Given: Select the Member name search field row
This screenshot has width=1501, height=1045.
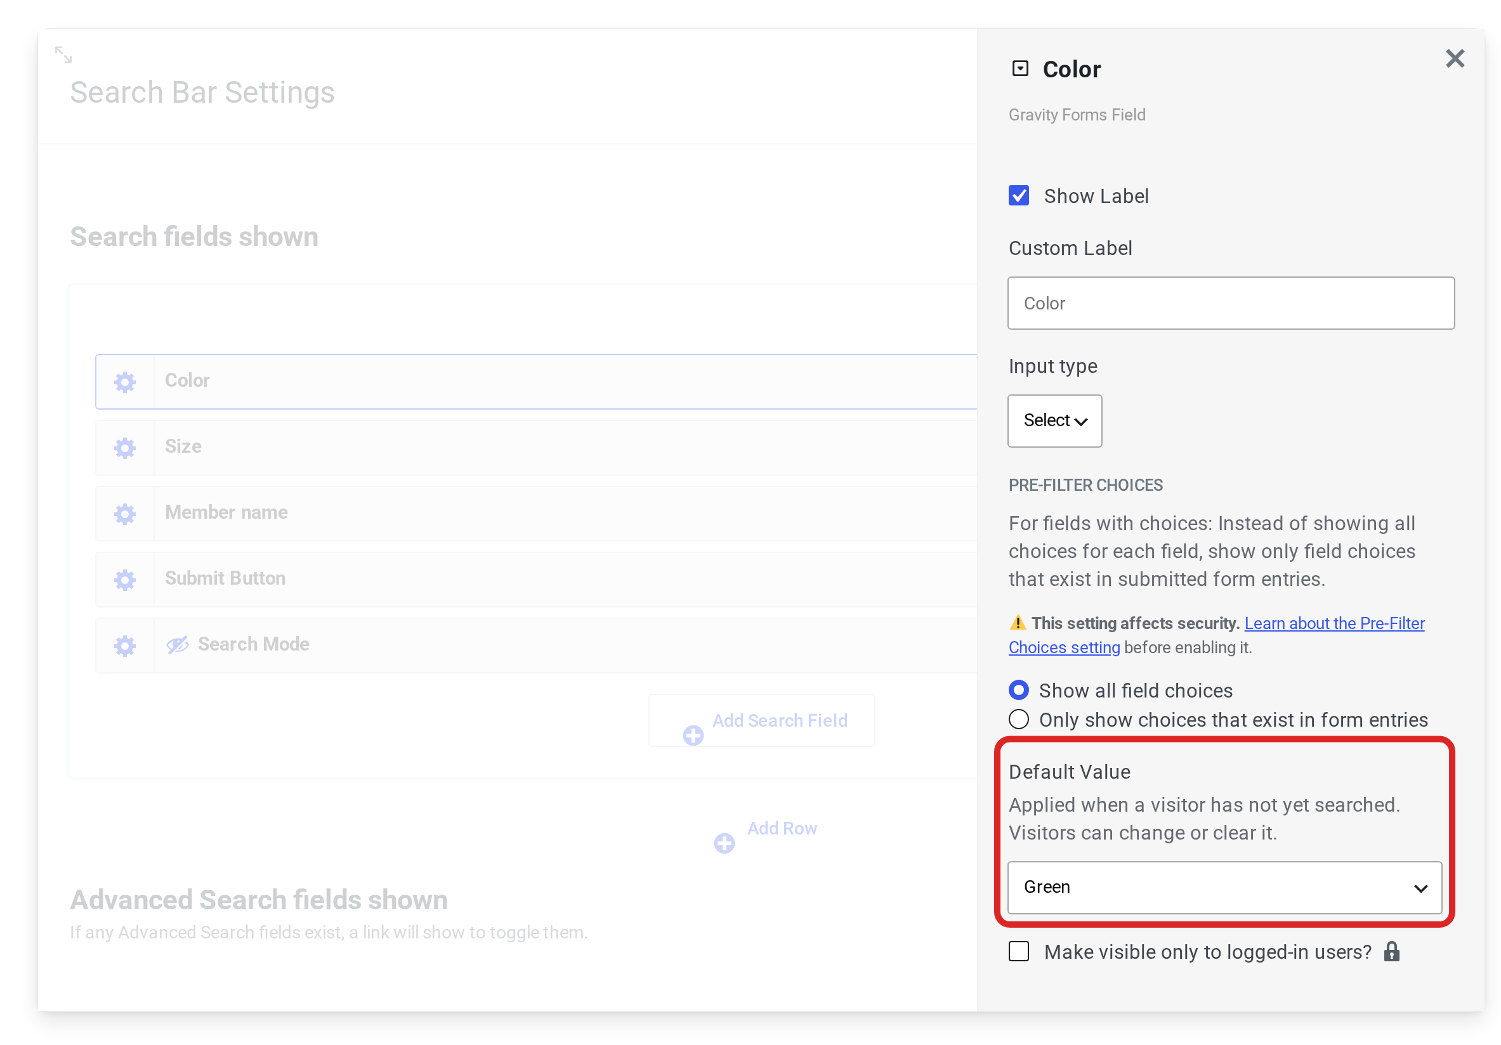Looking at the screenshot, I should click(x=536, y=514).
